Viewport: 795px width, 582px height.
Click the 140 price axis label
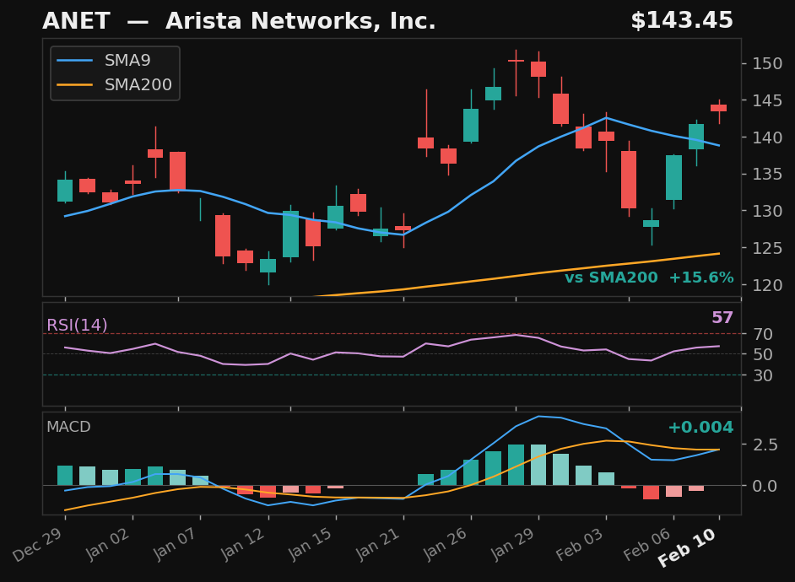pos(767,137)
